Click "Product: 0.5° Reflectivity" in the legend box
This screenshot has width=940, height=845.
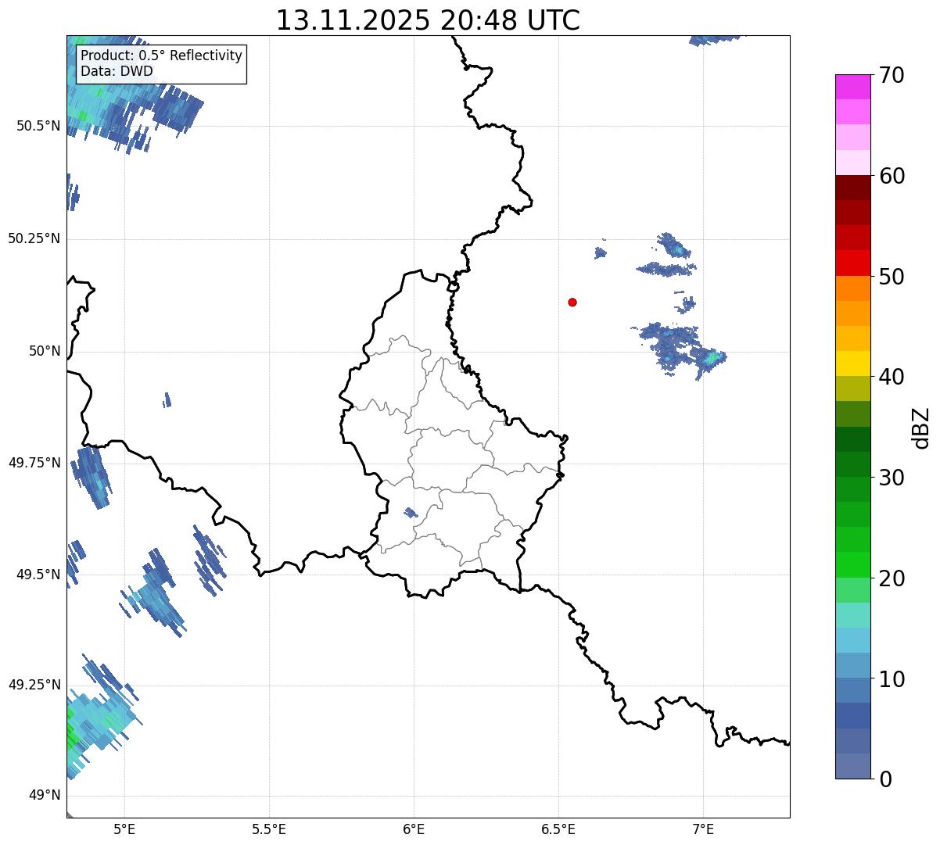coord(162,56)
